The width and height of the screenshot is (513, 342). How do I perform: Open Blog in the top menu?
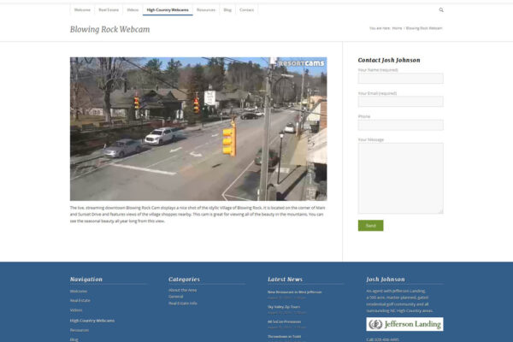coord(227,9)
